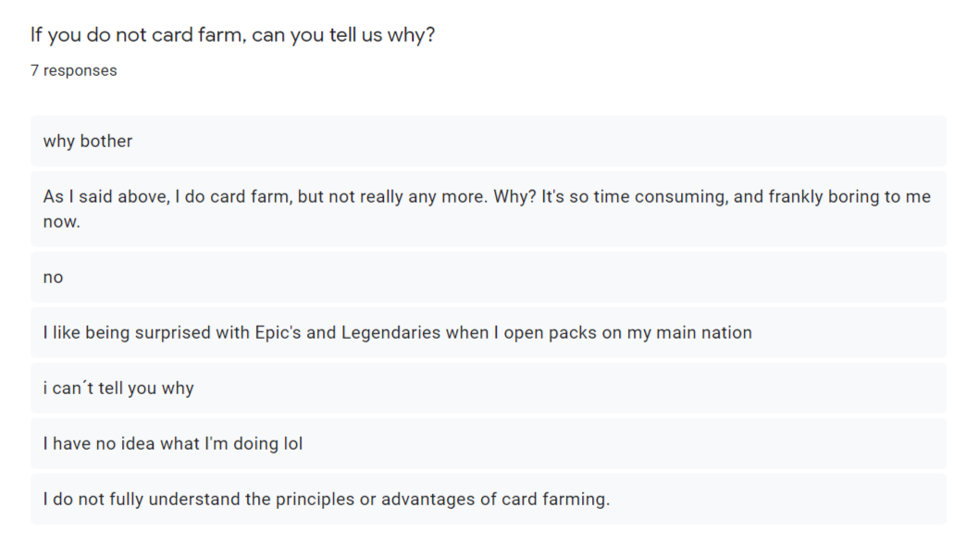Click the word 'Epic's' in the fourth response
The height and width of the screenshot is (545, 966).
point(278,333)
